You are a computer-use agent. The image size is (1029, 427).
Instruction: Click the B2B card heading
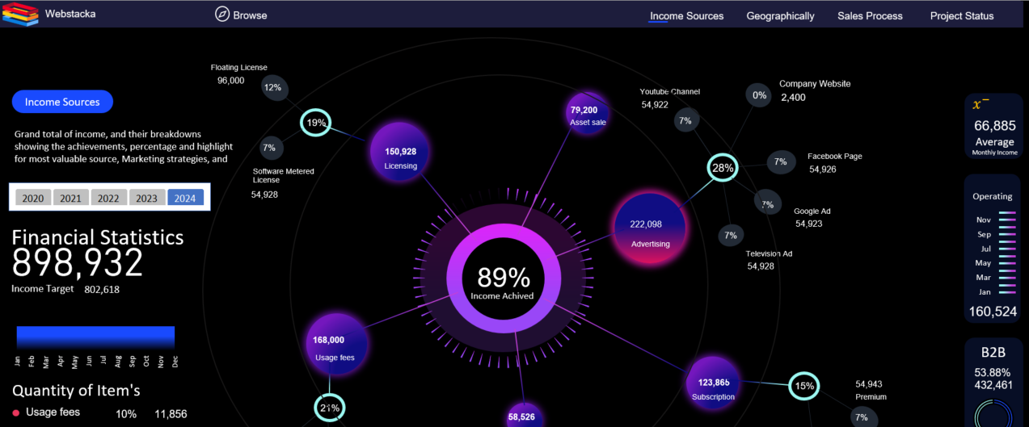[x=992, y=353]
